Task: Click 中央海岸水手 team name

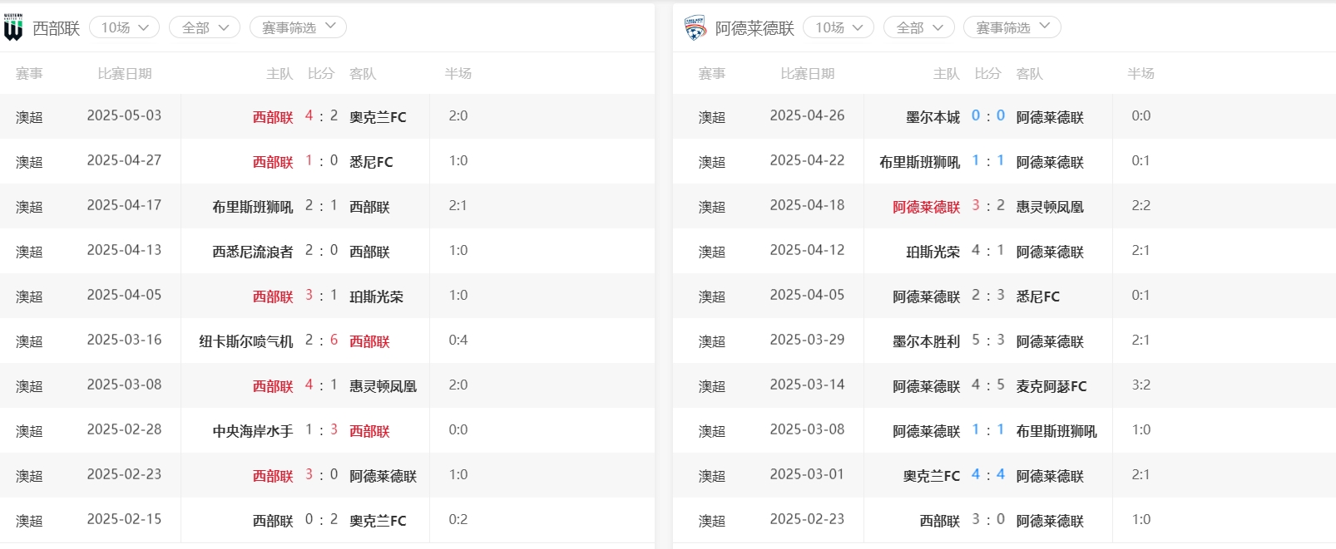Action: (x=252, y=431)
